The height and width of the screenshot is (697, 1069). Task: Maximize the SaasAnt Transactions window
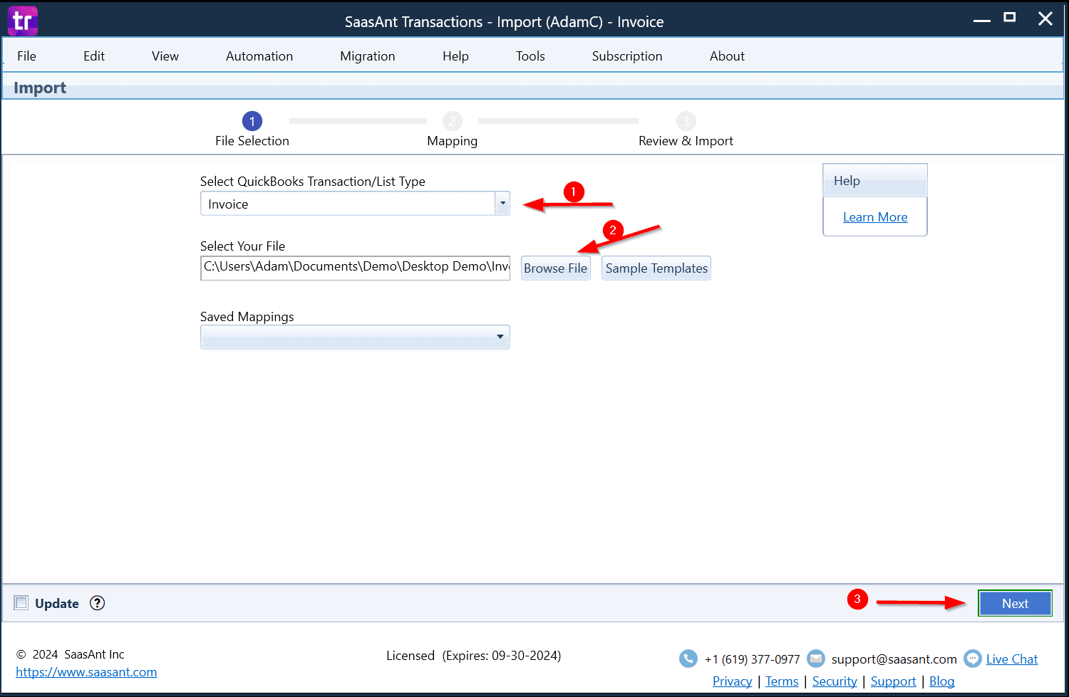[1009, 18]
